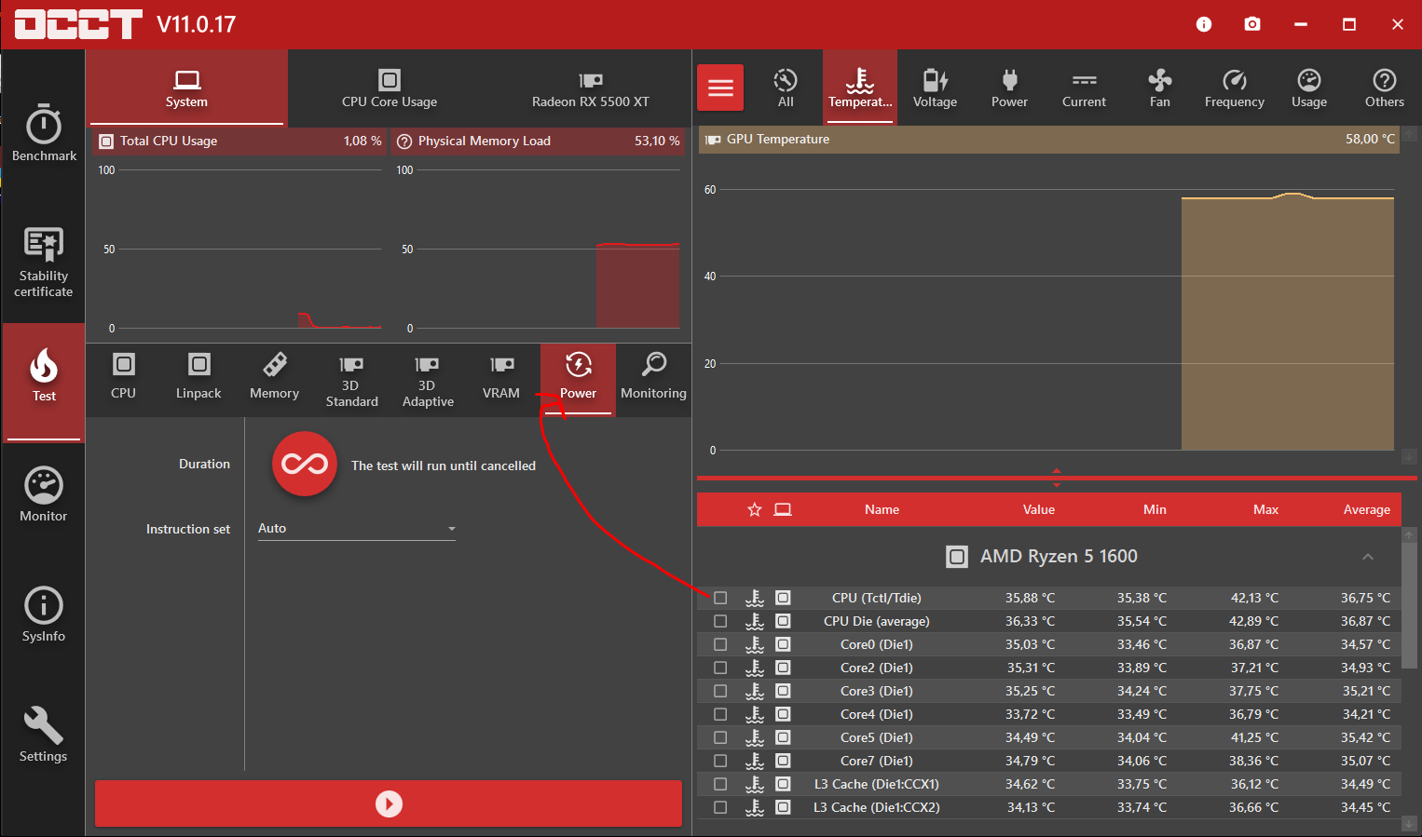Open the Instruction set dropdown
The height and width of the screenshot is (837, 1422).
357,528
